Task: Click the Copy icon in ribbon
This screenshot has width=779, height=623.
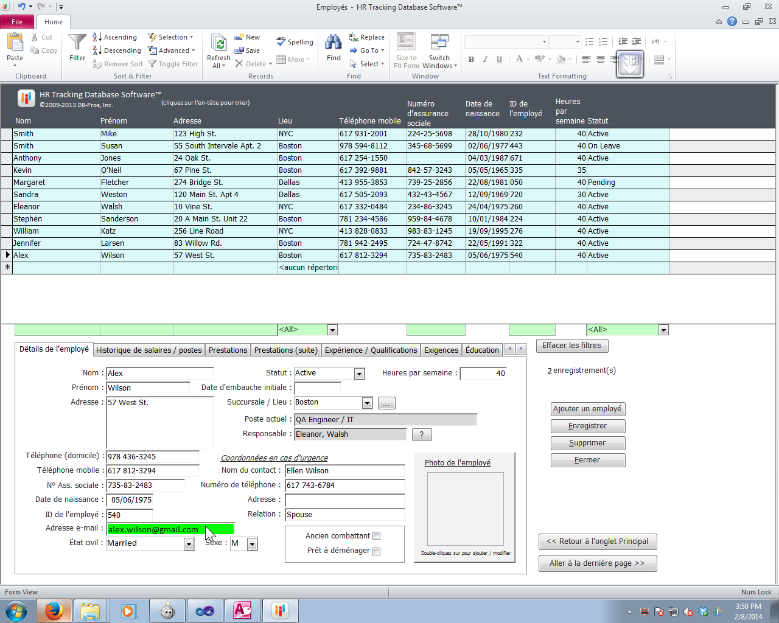Action: (35, 50)
